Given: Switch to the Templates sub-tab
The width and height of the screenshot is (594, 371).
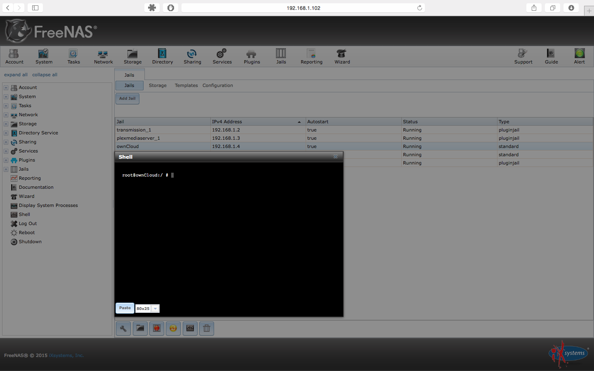Looking at the screenshot, I should (x=186, y=85).
